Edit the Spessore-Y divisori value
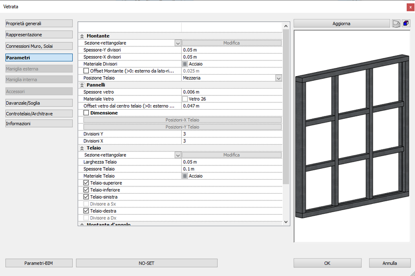The width and height of the screenshot is (415, 276). point(232,50)
